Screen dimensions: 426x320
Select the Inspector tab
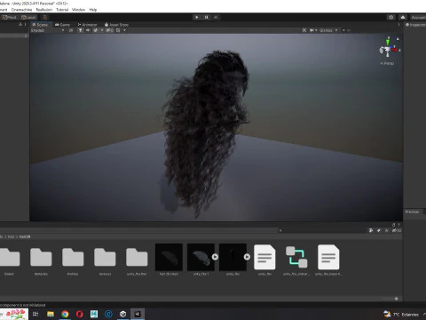415,25
